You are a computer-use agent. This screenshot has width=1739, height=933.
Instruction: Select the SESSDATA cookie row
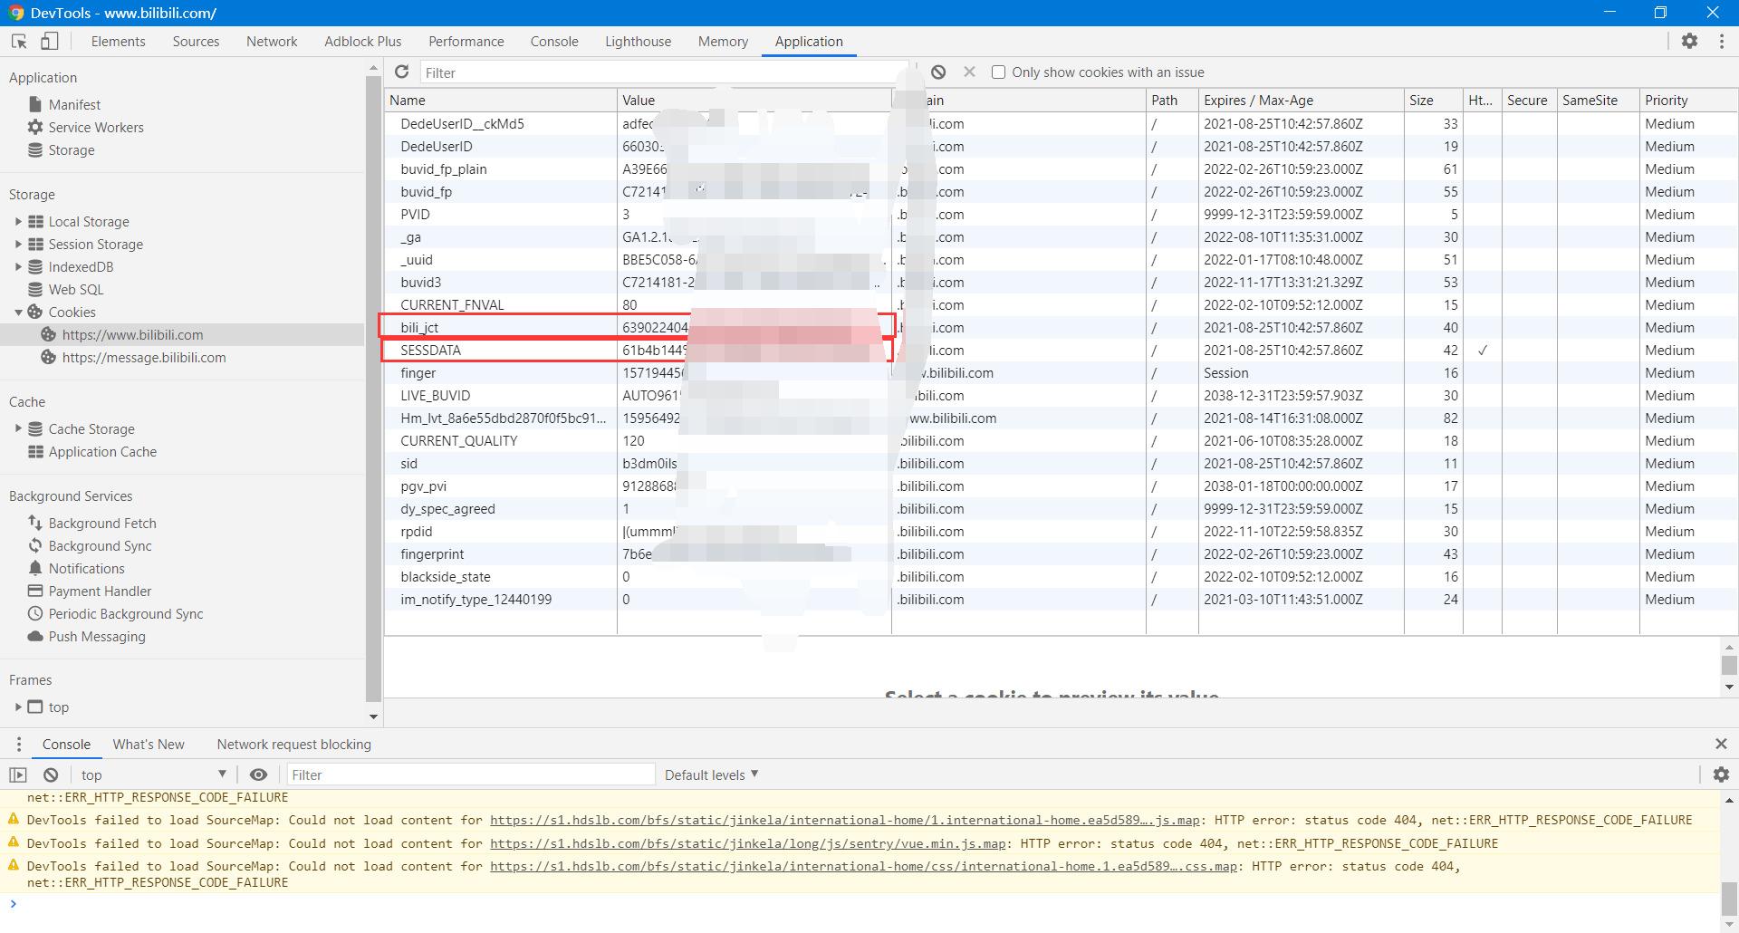[x=1060, y=350]
